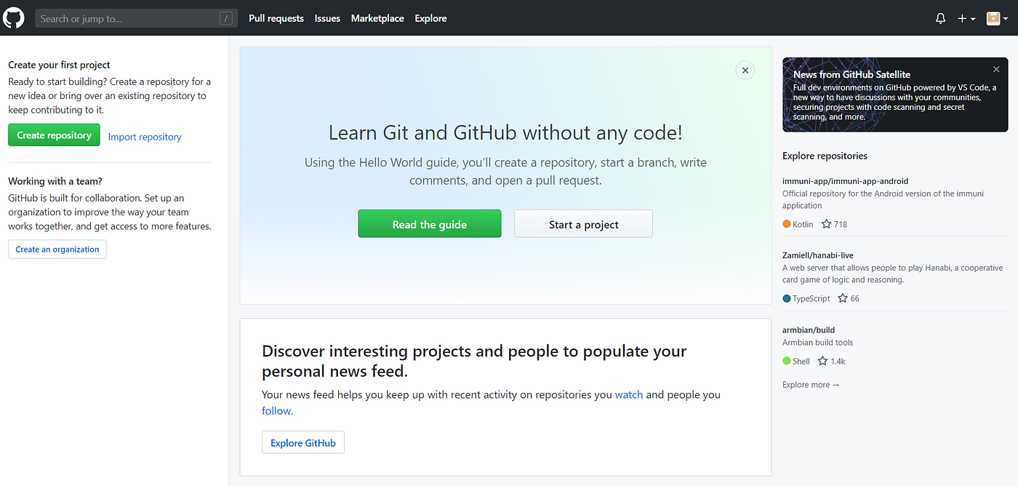Image resolution: width=1018 pixels, height=486 pixels.
Task: Open notifications with the bell icon
Action: [940, 17]
